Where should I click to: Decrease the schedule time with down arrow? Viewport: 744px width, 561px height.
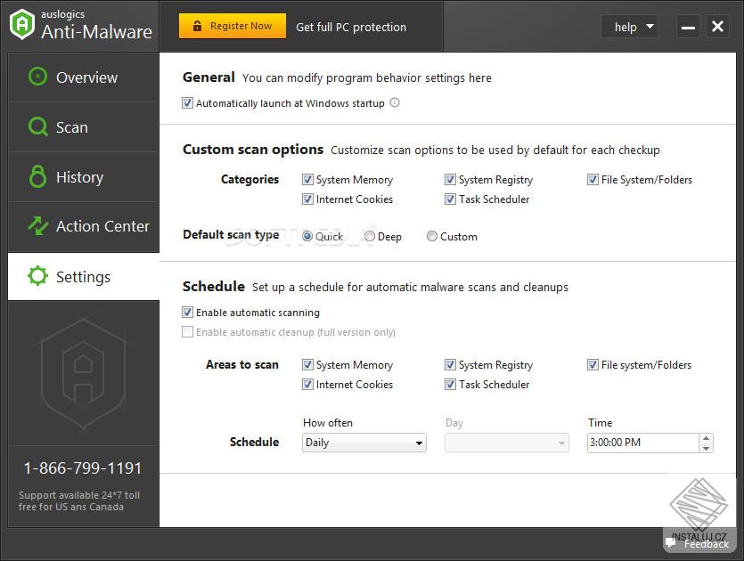click(x=706, y=448)
